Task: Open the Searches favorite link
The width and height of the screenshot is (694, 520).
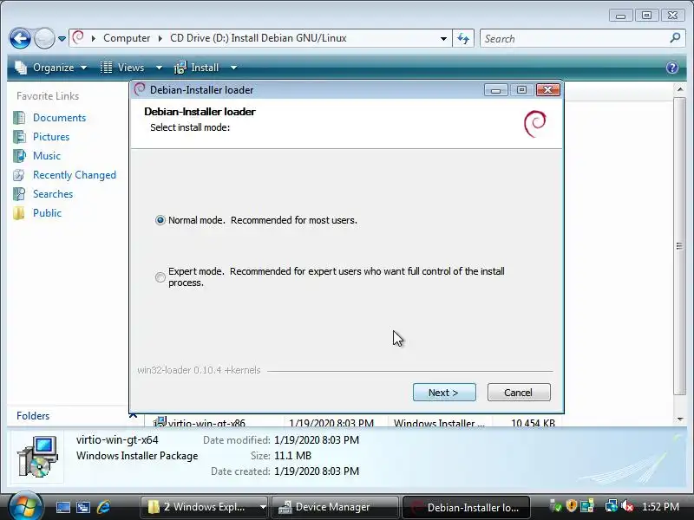Action: point(53,193)
